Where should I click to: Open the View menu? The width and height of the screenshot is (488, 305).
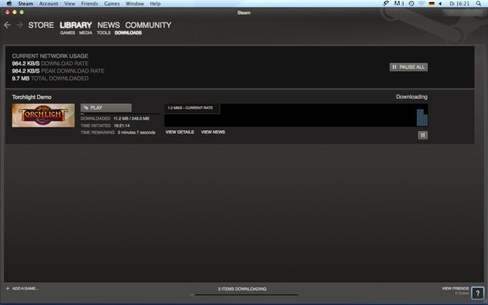coord(70,4)
